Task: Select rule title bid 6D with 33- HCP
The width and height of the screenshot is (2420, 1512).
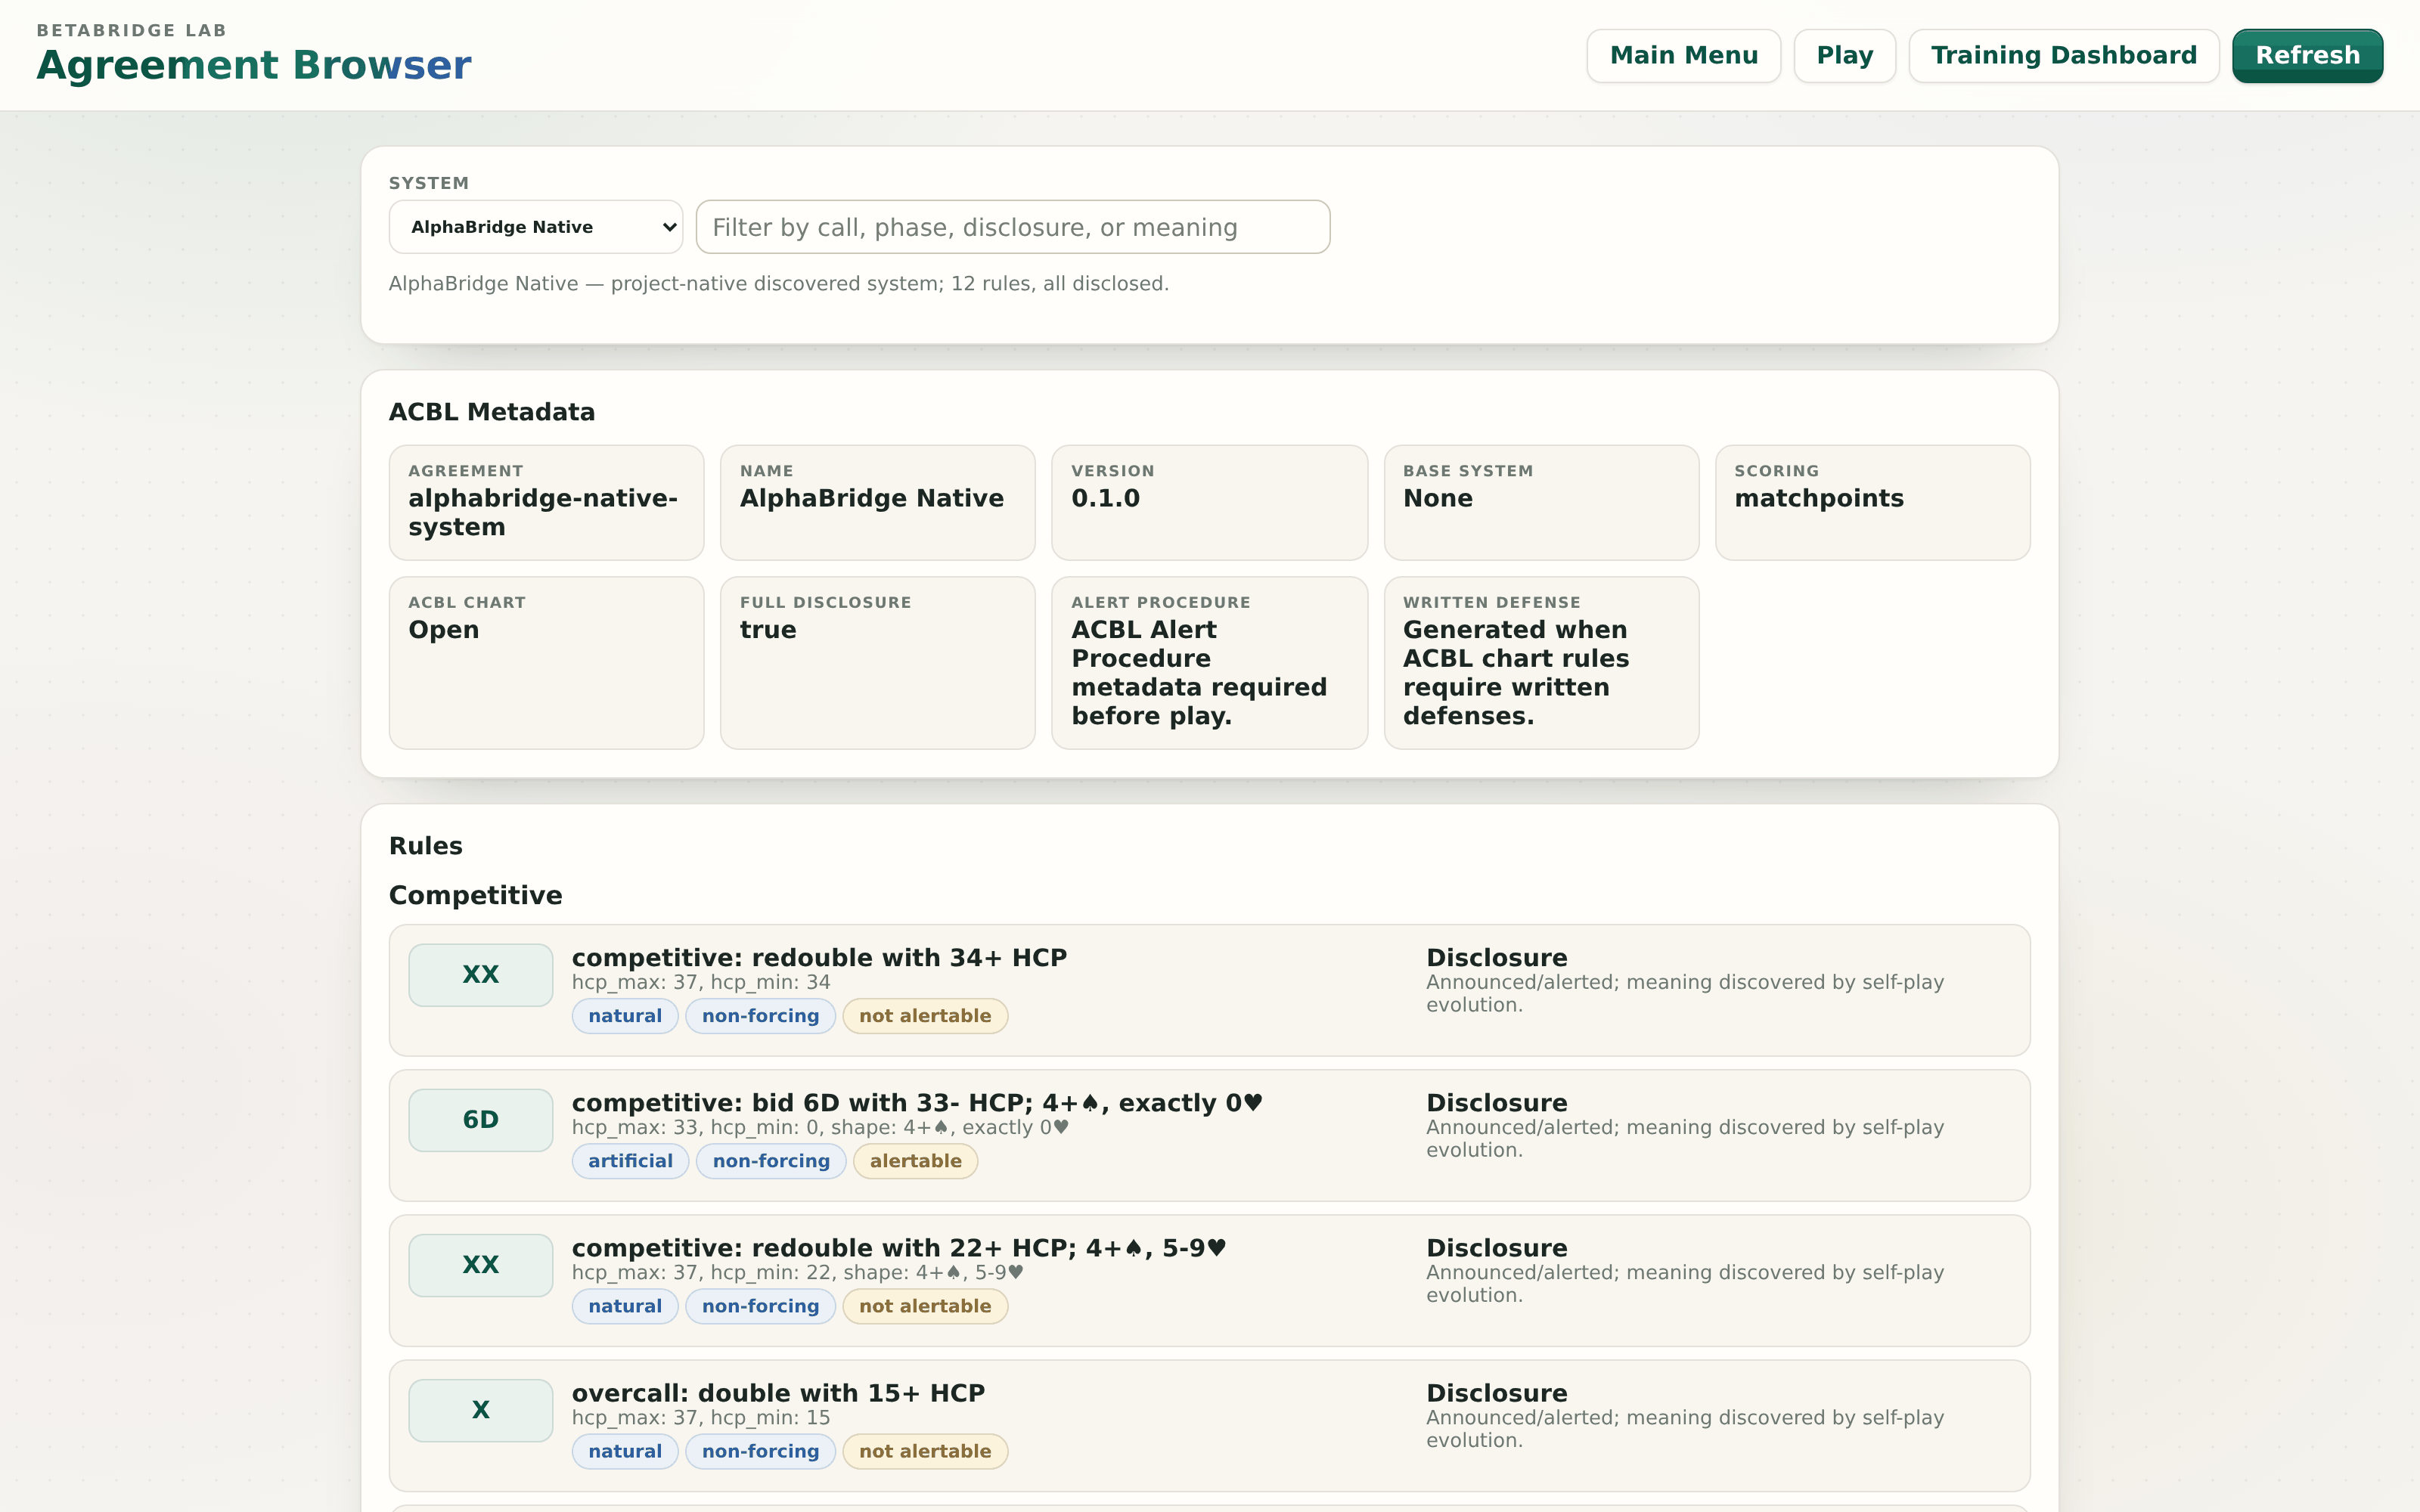Action: (917, 1103)
